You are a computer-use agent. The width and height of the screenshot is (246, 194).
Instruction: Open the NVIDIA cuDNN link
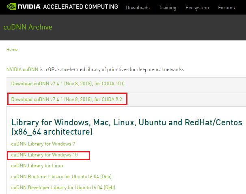pos(22,70)
